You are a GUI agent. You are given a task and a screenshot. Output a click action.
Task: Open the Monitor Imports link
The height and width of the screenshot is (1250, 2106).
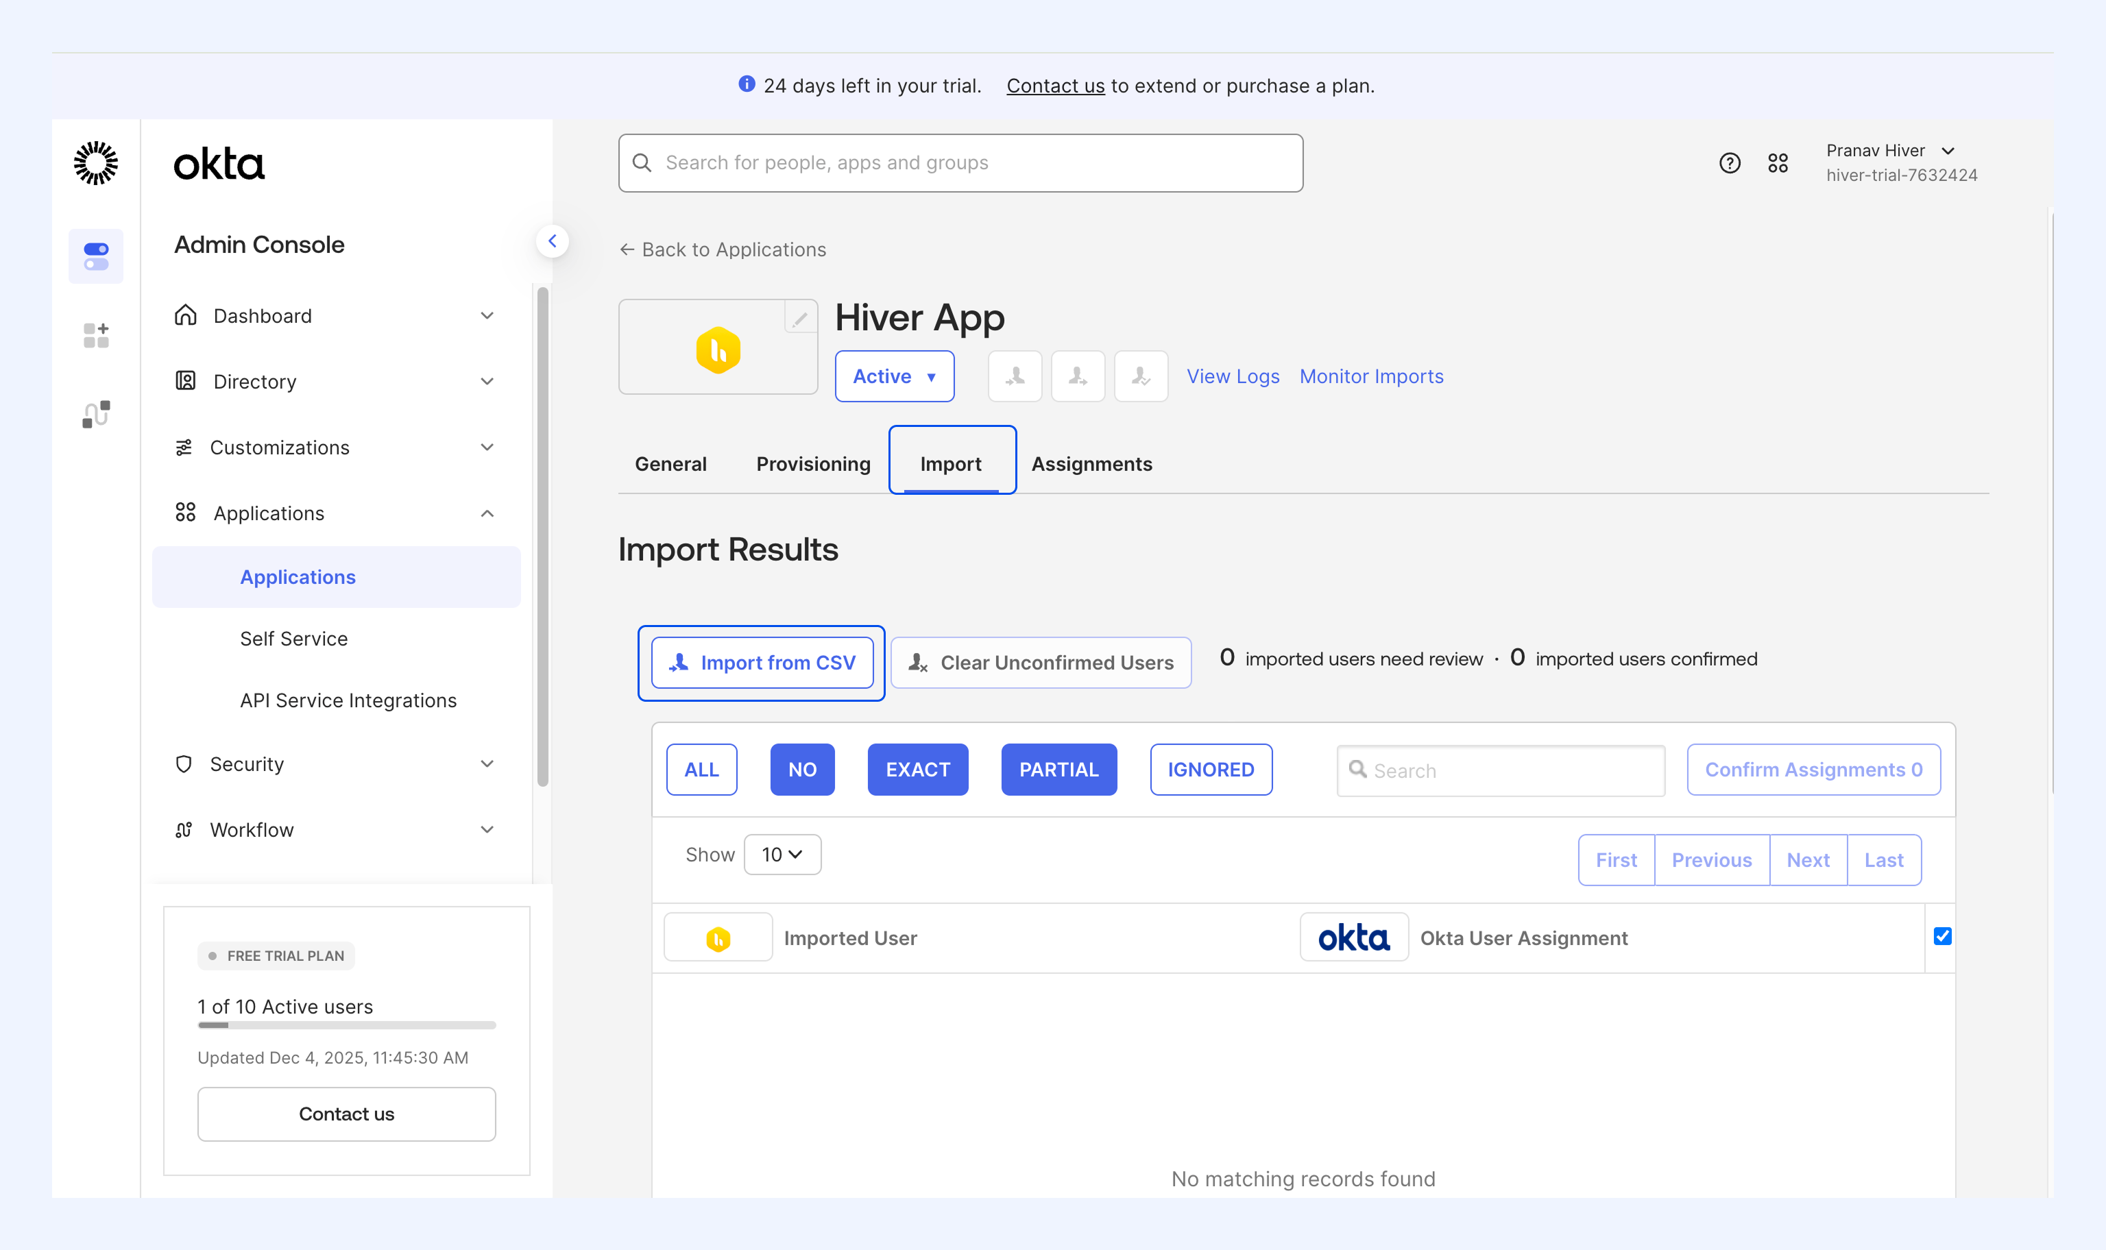pos(1370,376)
